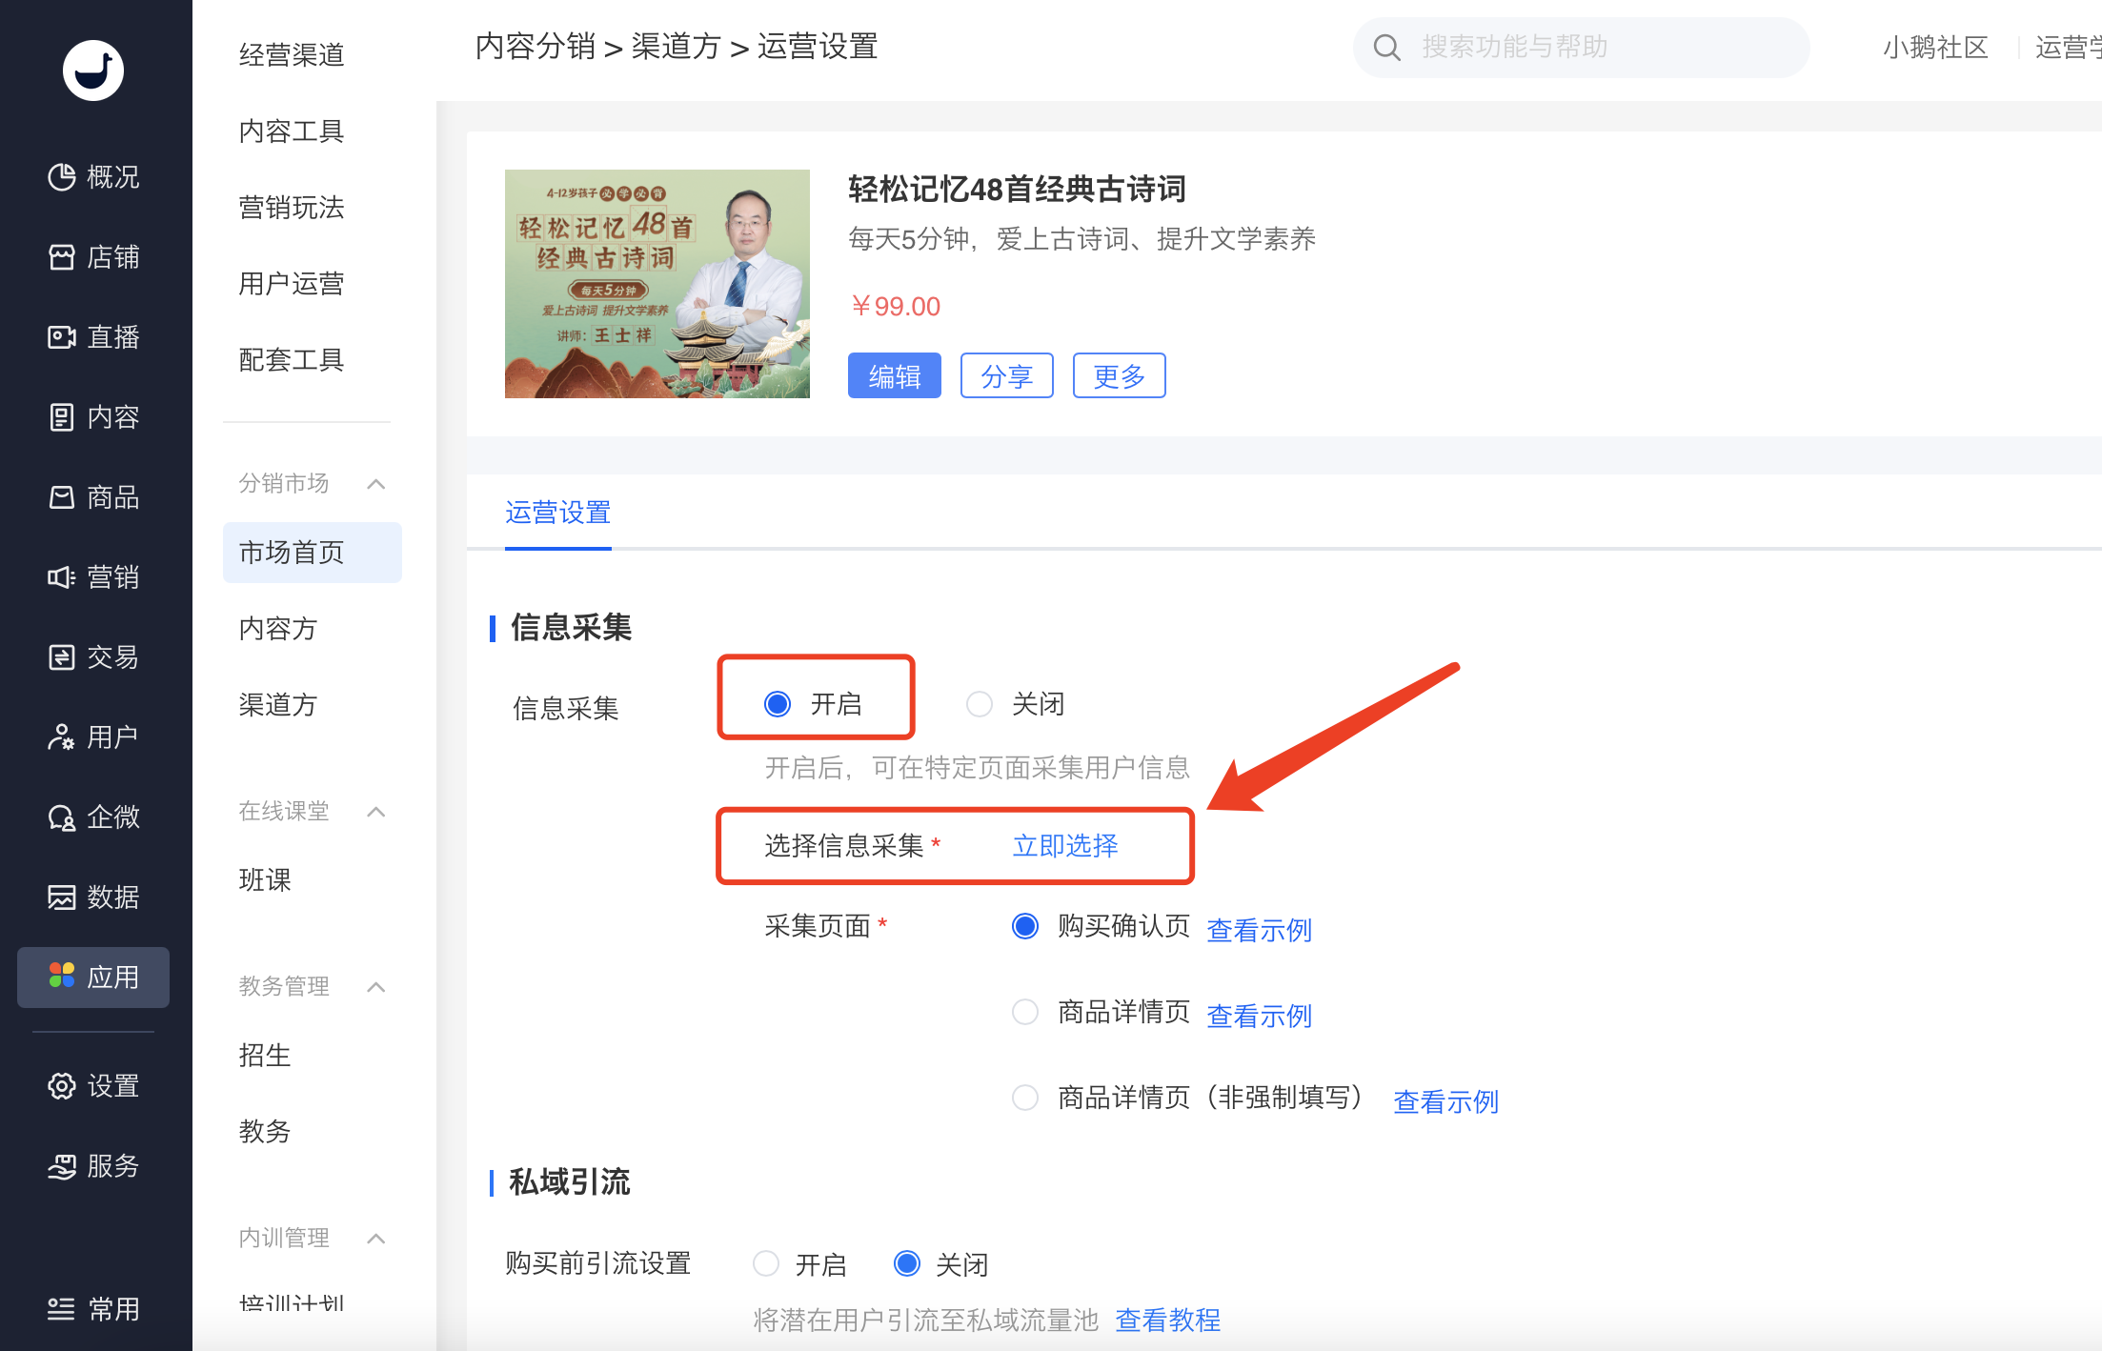Go to 渠道方 menu item
2102x1351 pixels.
(278, 705)
